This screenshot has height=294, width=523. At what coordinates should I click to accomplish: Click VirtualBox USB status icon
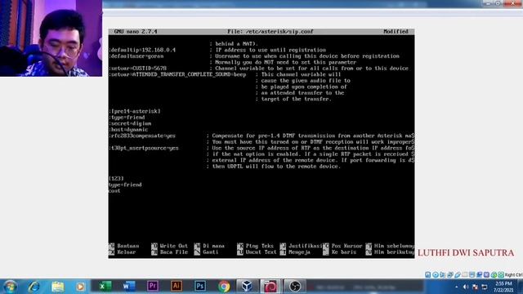coord(458,274)
